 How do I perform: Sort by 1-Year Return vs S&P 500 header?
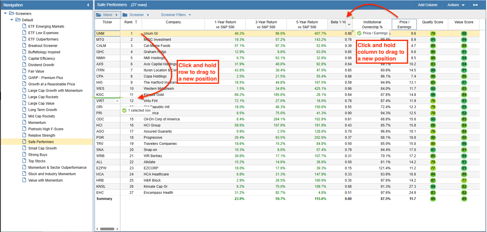point(225,24)
